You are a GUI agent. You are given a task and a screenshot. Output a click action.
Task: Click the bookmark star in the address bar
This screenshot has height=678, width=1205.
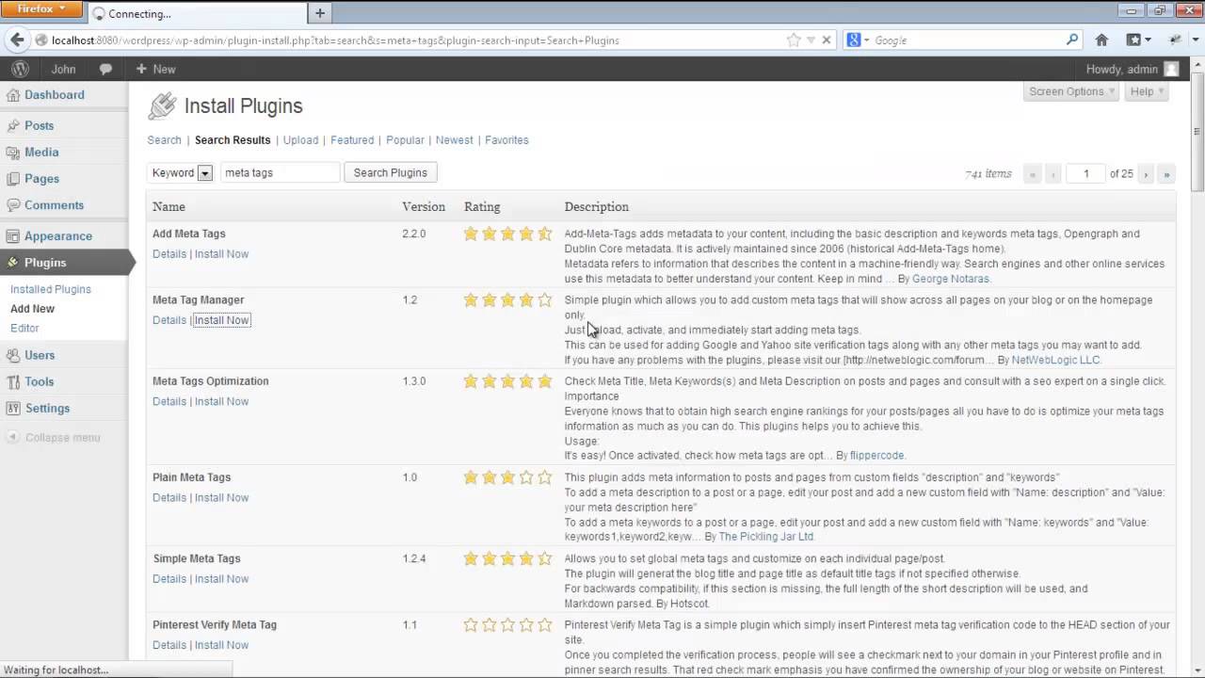[x=794, y=40]
